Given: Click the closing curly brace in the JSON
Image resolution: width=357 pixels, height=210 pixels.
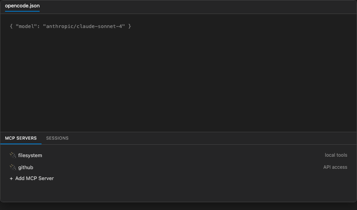Looking at the screenshot, I should (x=130, y=26).
